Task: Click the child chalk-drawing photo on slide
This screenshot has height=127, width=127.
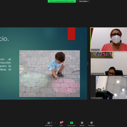Action: [50, 74]
